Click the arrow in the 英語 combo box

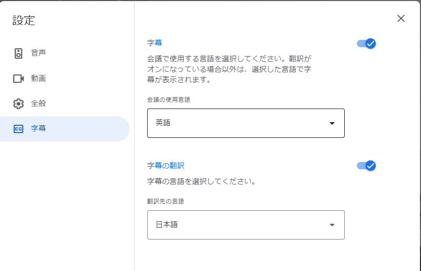click(332, 123)
